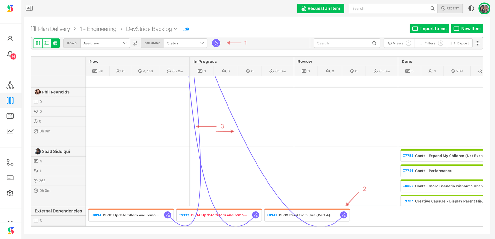Click the board search input field
Viewport: 495px width, 239px height.
click(343, 43)
